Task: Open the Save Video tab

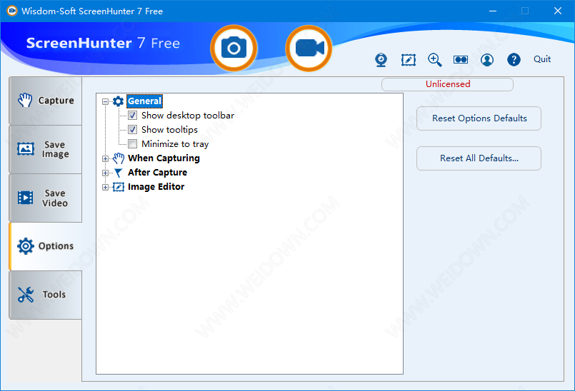Action: pos(46,198)
